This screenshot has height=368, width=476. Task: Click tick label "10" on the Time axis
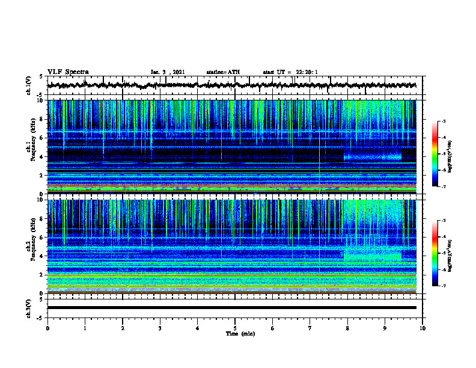point(423,328)
